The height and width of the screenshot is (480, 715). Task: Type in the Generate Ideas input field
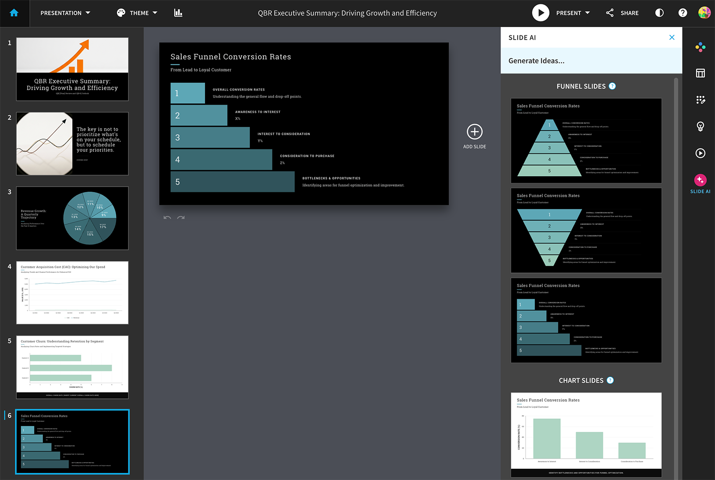pos(591,61)
